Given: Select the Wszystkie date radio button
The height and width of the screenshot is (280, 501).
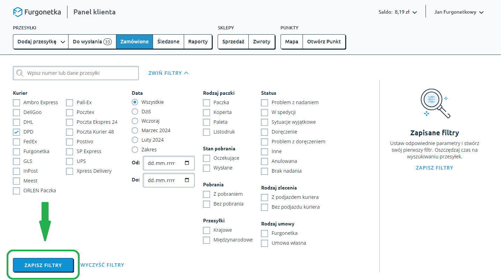Looking at the screenshot, I should pyautogui.click(x=135, y=102).
